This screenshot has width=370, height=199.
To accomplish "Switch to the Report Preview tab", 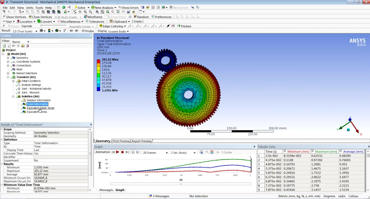I will click(142, 141).
